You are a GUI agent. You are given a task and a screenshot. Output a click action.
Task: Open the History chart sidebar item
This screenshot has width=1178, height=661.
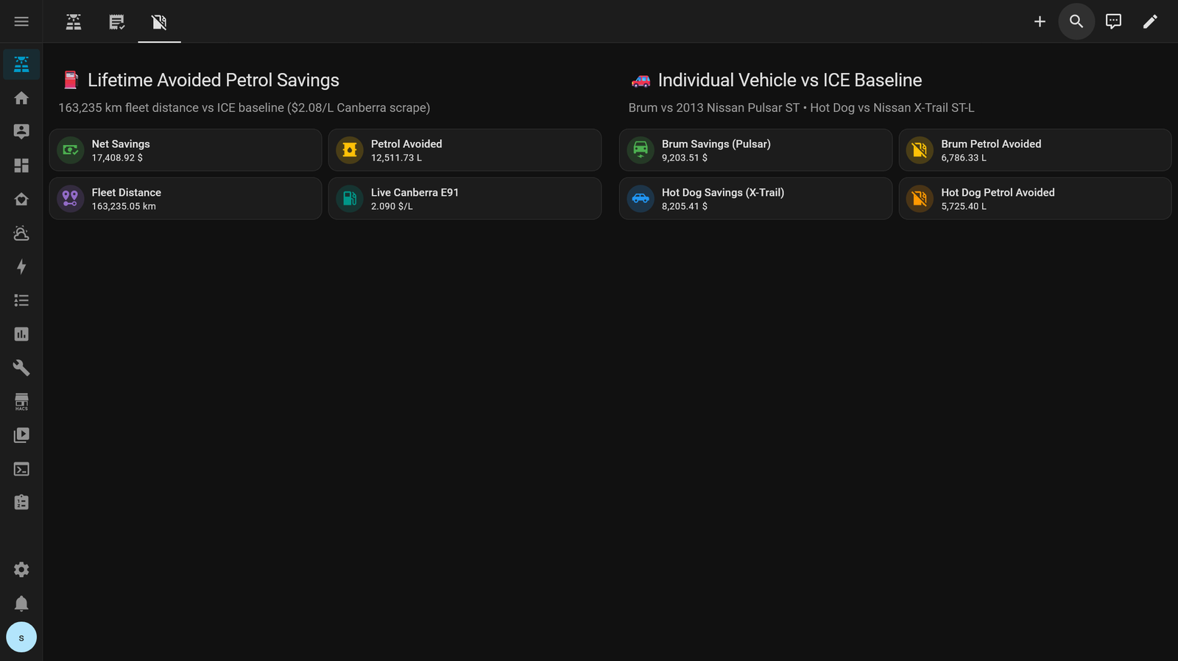click(x=21, y=334)
